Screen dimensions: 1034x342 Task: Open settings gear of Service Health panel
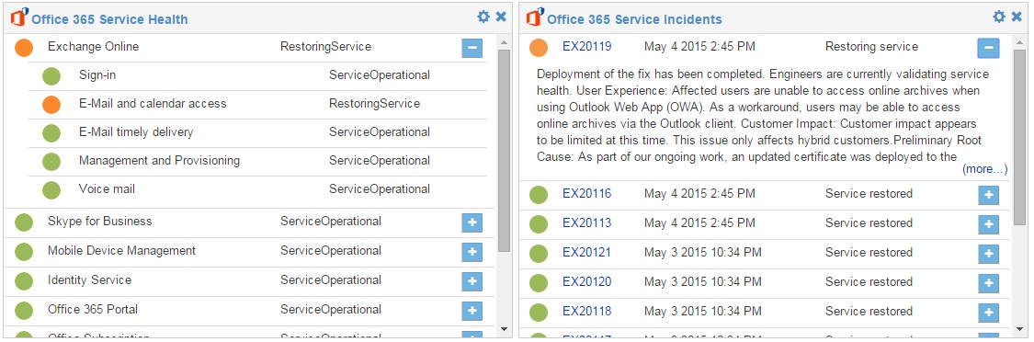(x=483, y=17)
